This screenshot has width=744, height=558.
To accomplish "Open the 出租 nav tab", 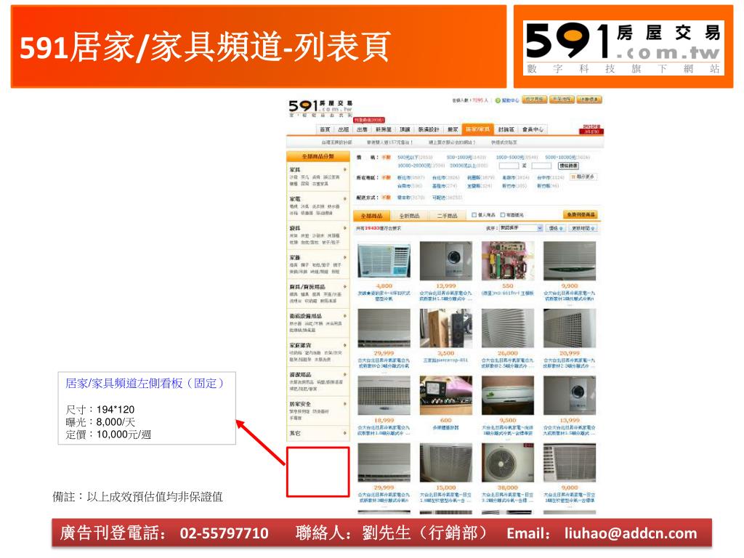I will click(x=344, y=129).
